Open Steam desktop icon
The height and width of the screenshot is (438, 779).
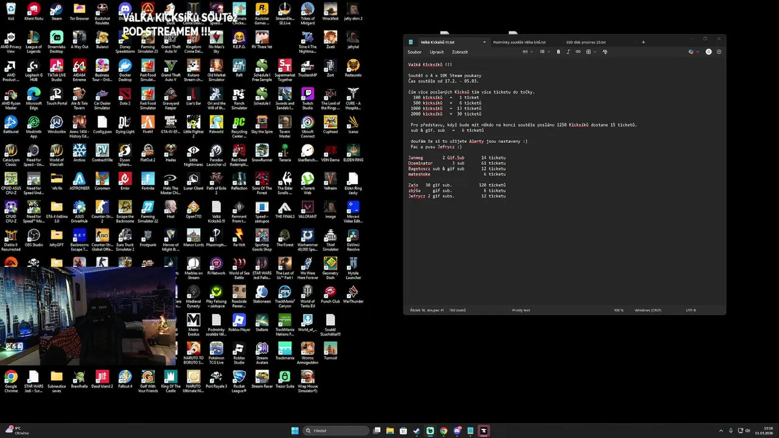[57, 12]
